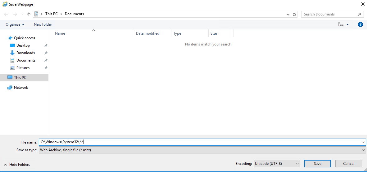The width and height of the screenshot is (367, 172).
Task: Select Pictures in Quick access
Action: pyautogui.click(x=23, y=68)
